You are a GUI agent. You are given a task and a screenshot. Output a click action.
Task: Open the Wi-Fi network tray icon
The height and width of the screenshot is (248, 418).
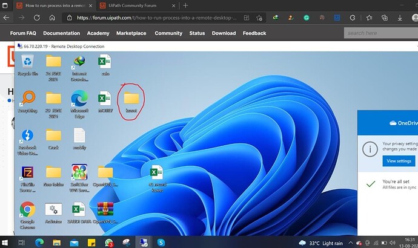(376, 243)
